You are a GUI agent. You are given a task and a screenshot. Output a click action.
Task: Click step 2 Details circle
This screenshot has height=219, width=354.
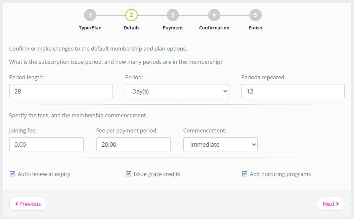click(x=131, y=15)
